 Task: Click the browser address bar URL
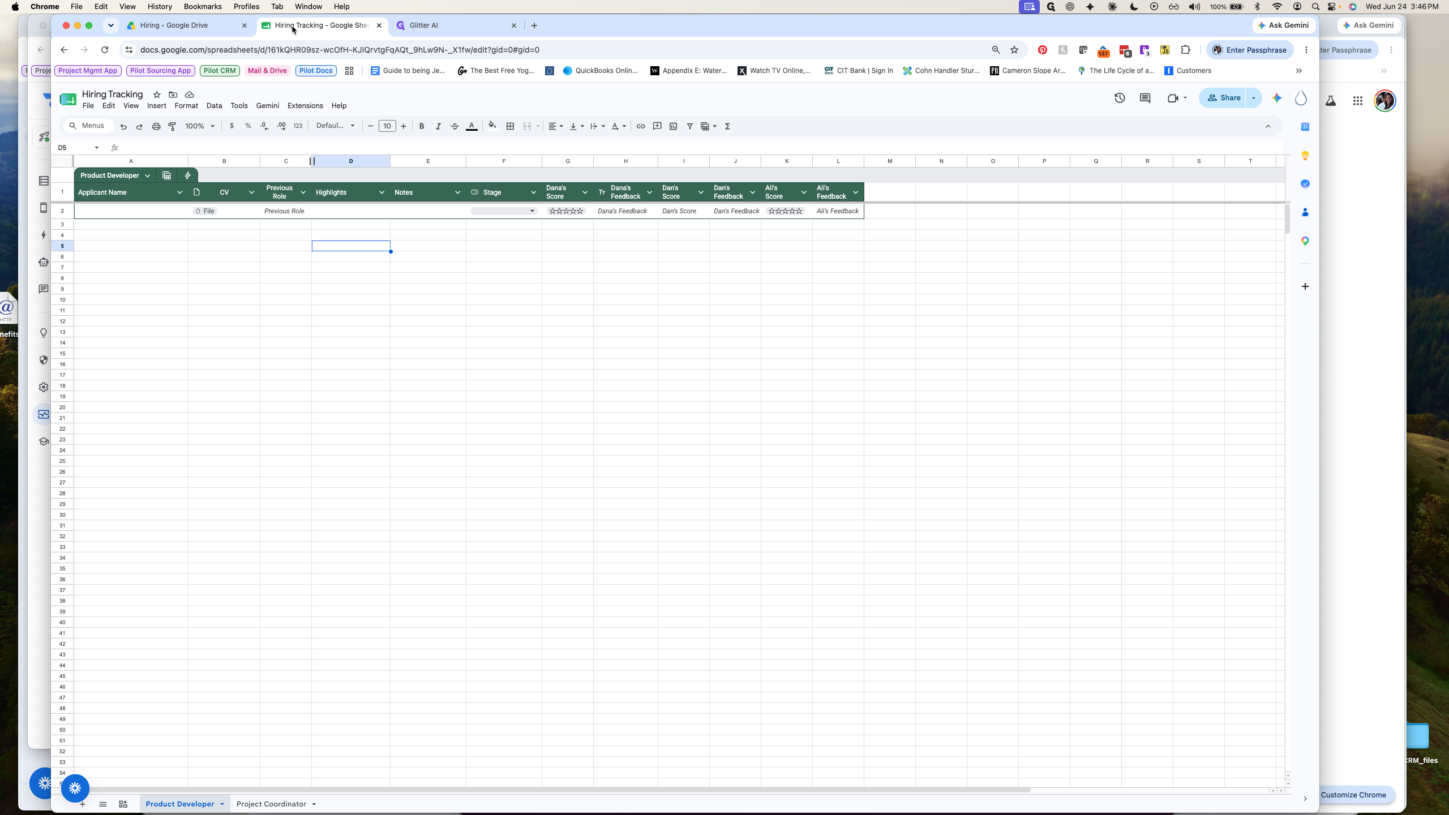coord(340,50)
